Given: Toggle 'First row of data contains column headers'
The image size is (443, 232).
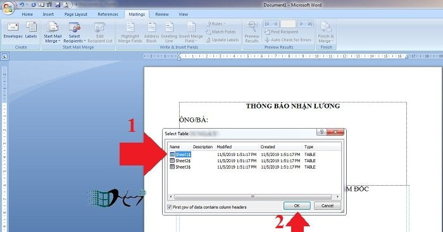Looking at the screenshot, I should (207, 207).
